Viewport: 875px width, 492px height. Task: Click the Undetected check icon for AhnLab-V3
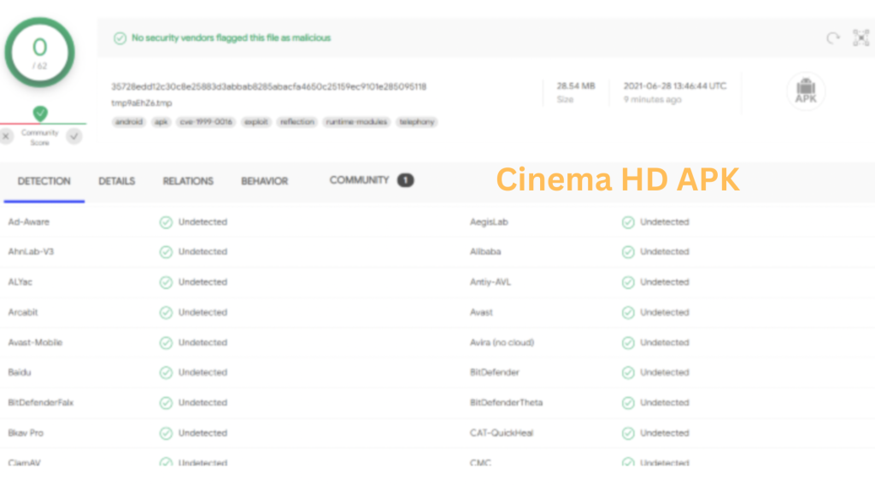[166, 252]
